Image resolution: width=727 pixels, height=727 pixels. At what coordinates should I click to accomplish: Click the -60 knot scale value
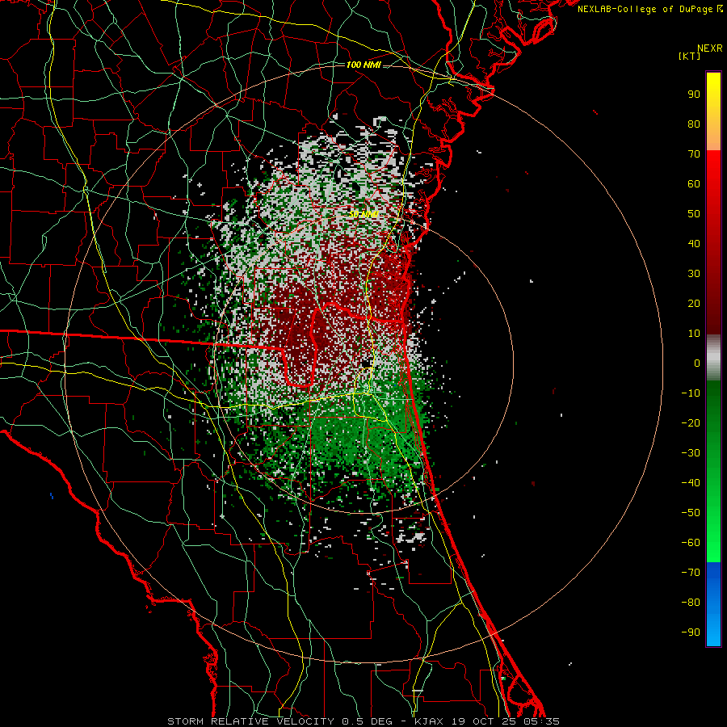click(x=691, y=543)
